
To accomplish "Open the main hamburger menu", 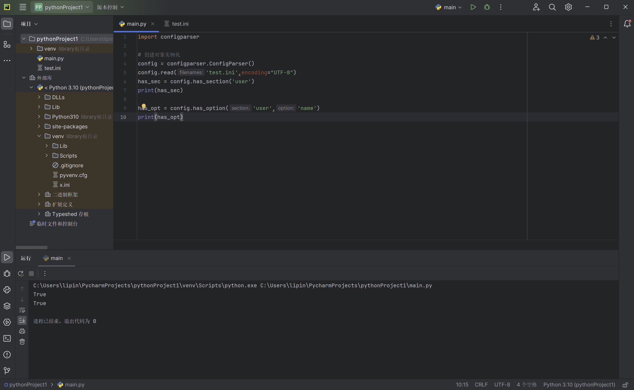I will [x=23, y=7].
